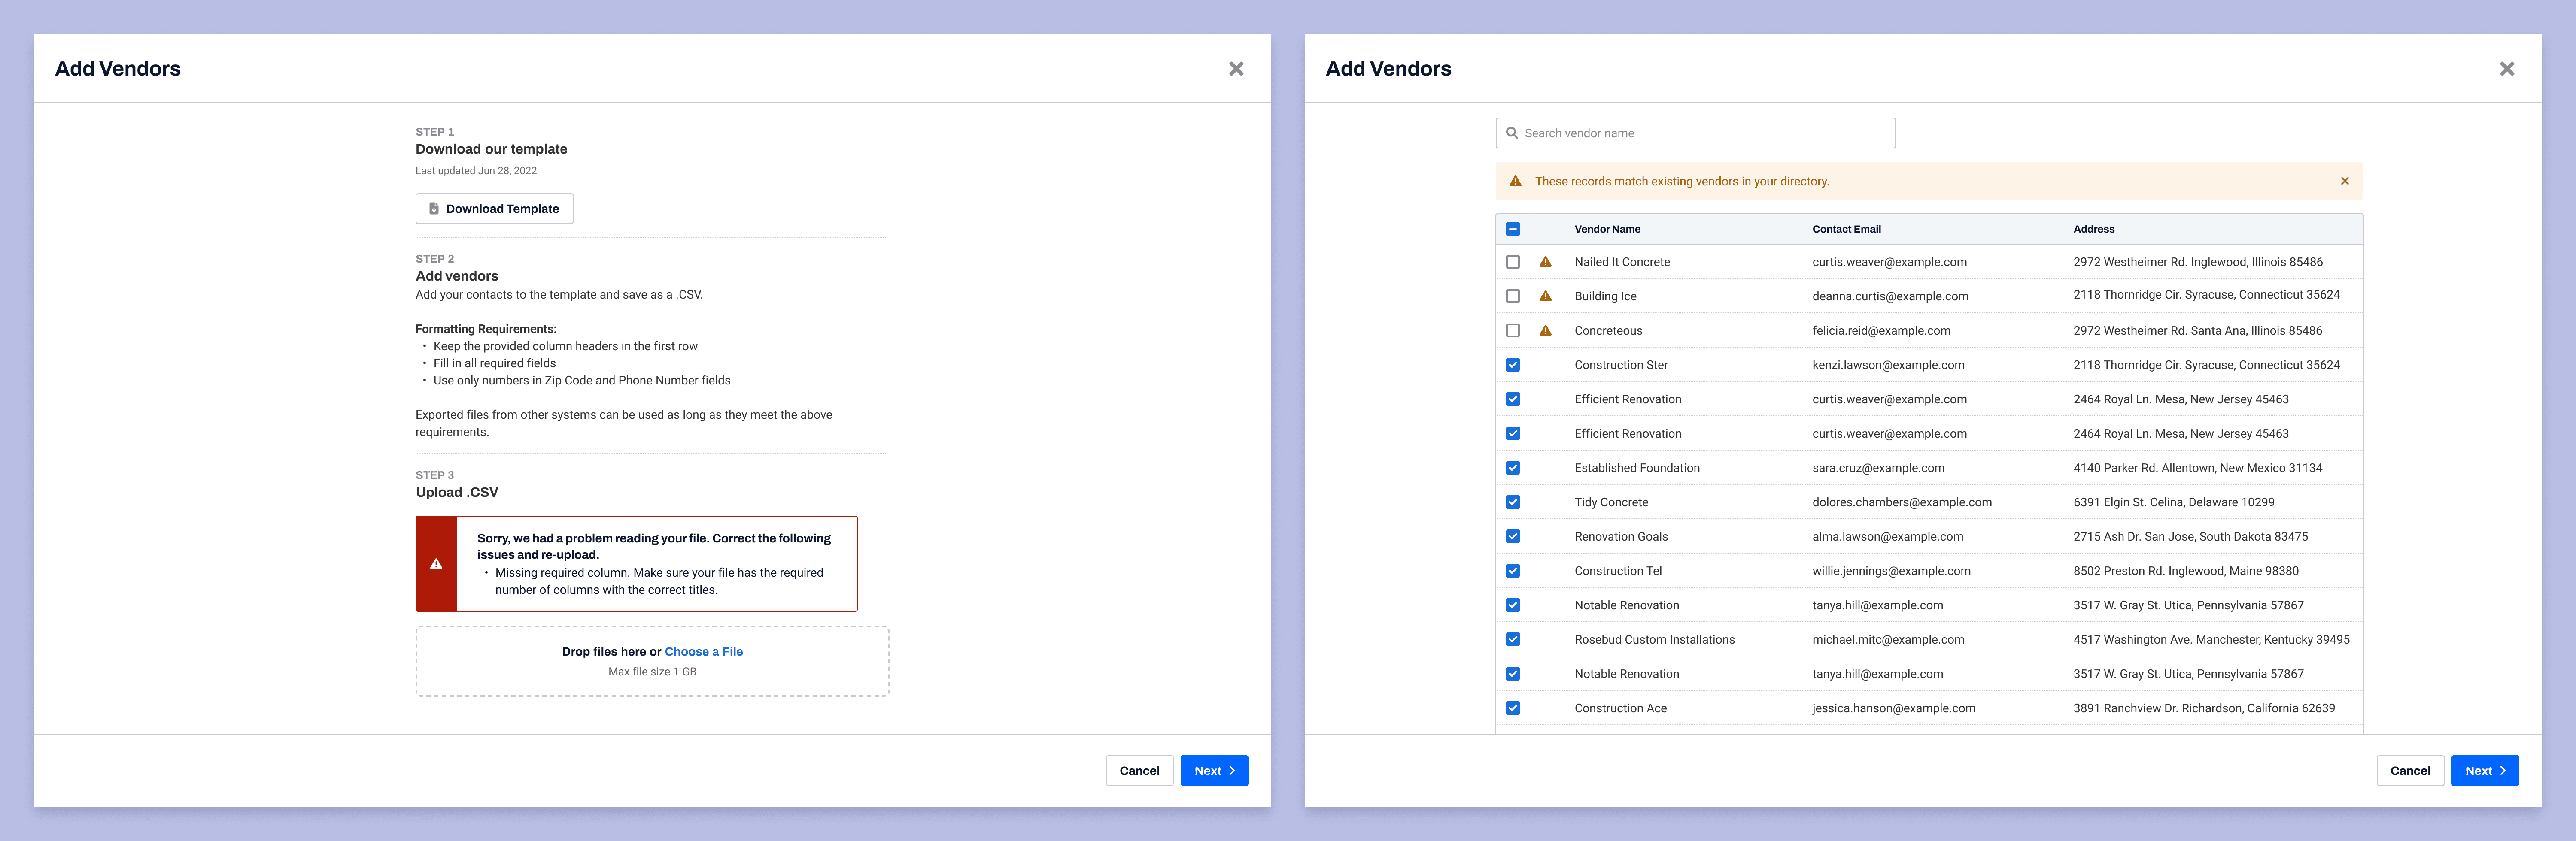The image size is (2576, 841).
Task: Toggle the Renovation Goals checkbox
Action: [x=1513, y=536]
